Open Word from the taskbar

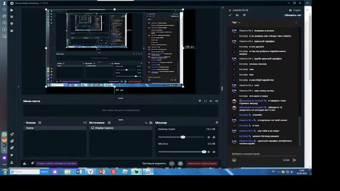79,172
